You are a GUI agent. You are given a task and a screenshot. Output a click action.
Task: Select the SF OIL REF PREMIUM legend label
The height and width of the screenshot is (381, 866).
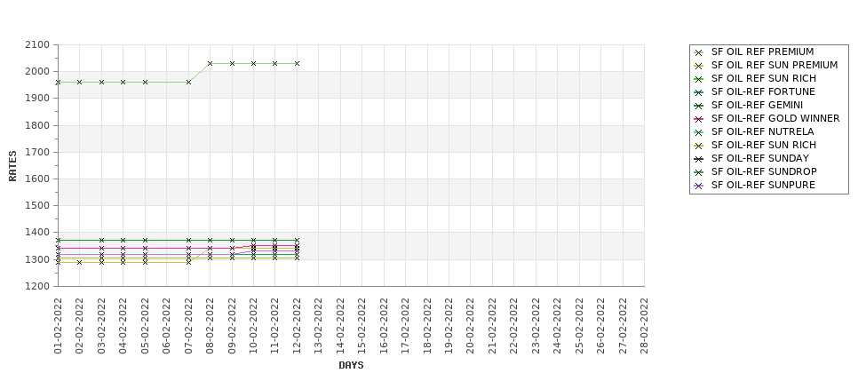pos(762,52)
